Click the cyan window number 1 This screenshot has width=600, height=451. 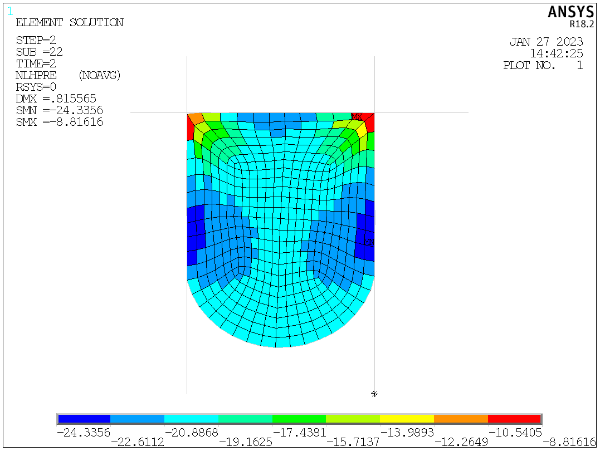10,11
